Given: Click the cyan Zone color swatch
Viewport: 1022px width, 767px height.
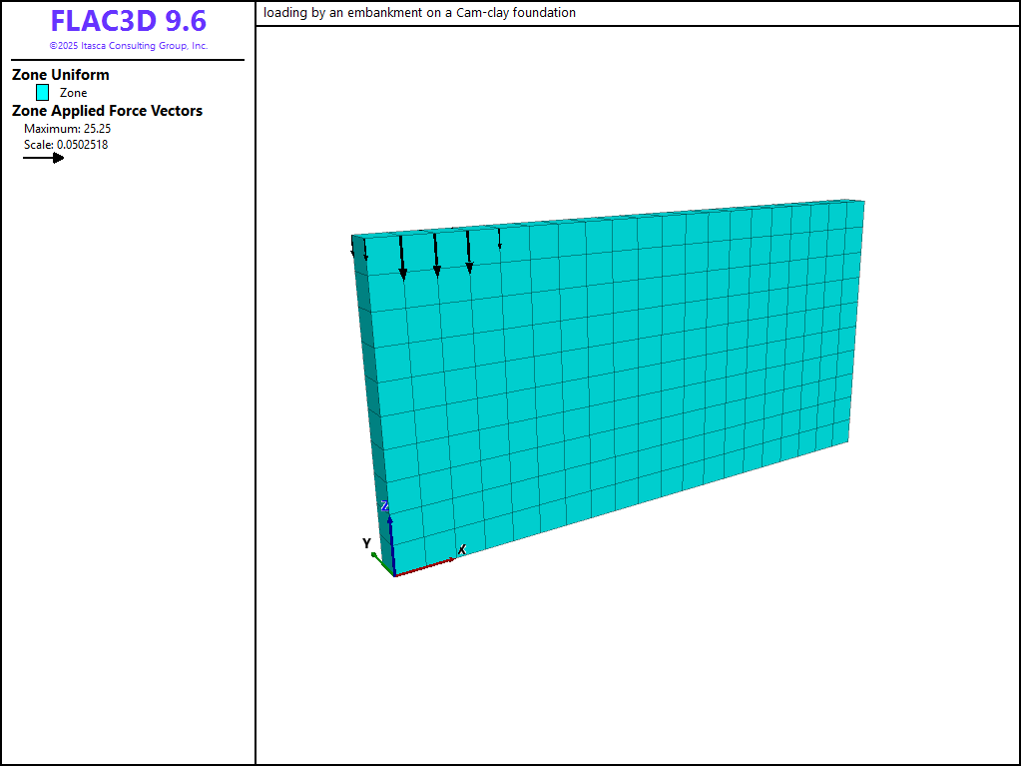Looking at the screenshot, I should pos(43,93).
